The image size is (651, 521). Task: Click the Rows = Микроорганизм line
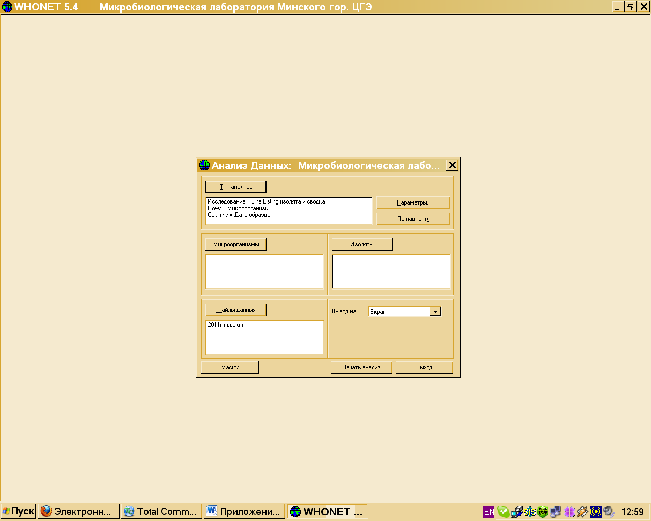239,208
